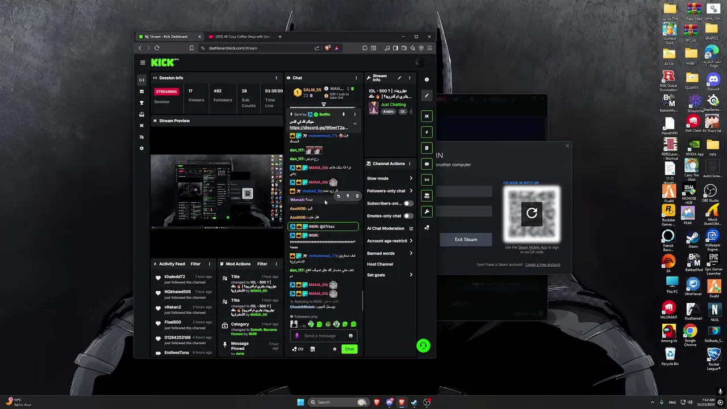Open Create a Free Account link in Steam
This screenshot has width=727, height=409.
pyautogui.click(x=542, y=265)
